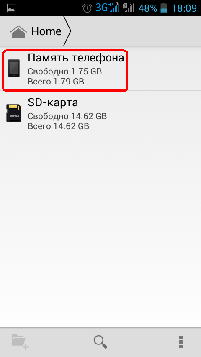Open the SD card chip icon
The height and width of the screenshot is (357, 201).
(14, 113)
